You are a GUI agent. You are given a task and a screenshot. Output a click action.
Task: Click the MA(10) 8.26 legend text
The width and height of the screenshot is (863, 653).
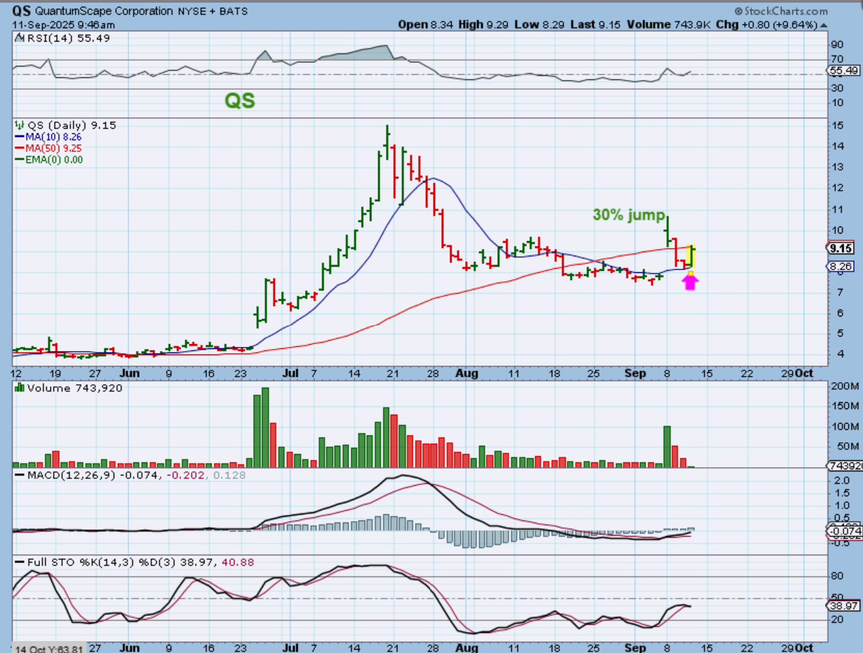point(55,138)
